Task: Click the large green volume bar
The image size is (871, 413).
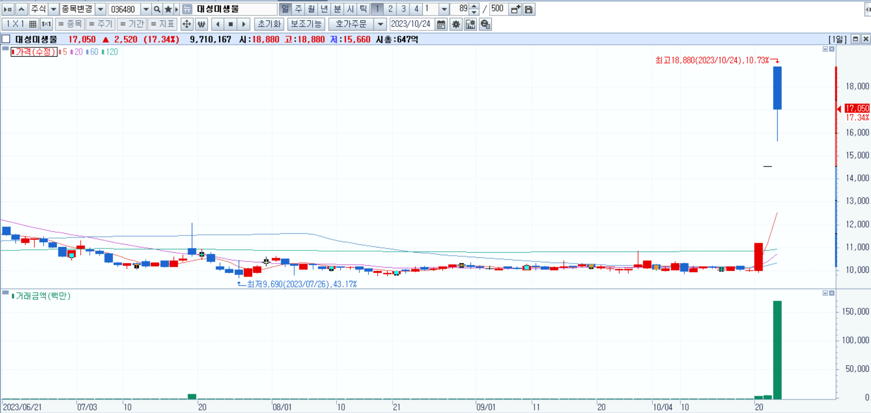Action: pyautogui.click(x=777, y=350)
